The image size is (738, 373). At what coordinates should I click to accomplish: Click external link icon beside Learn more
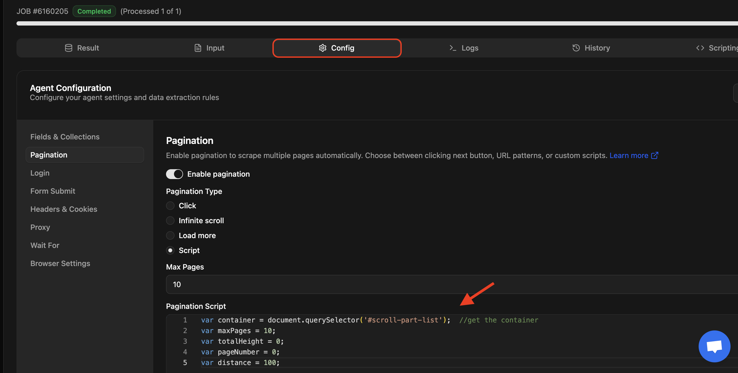tap(655, 155)
